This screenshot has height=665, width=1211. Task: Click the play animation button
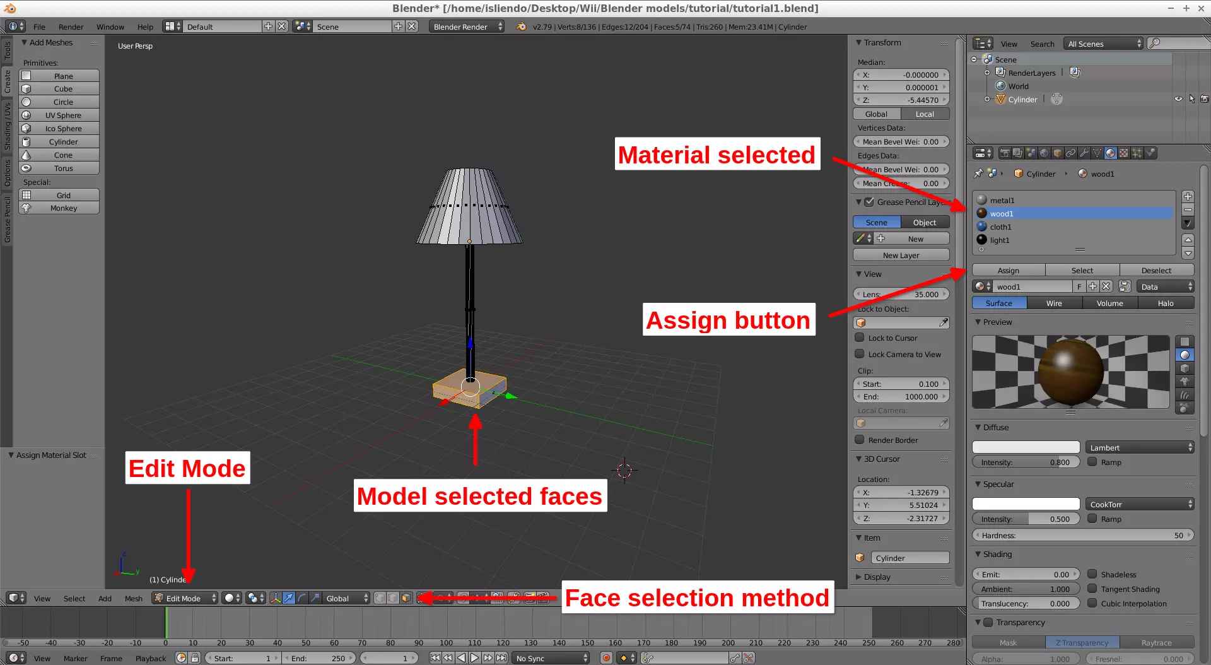click(474, 658)
